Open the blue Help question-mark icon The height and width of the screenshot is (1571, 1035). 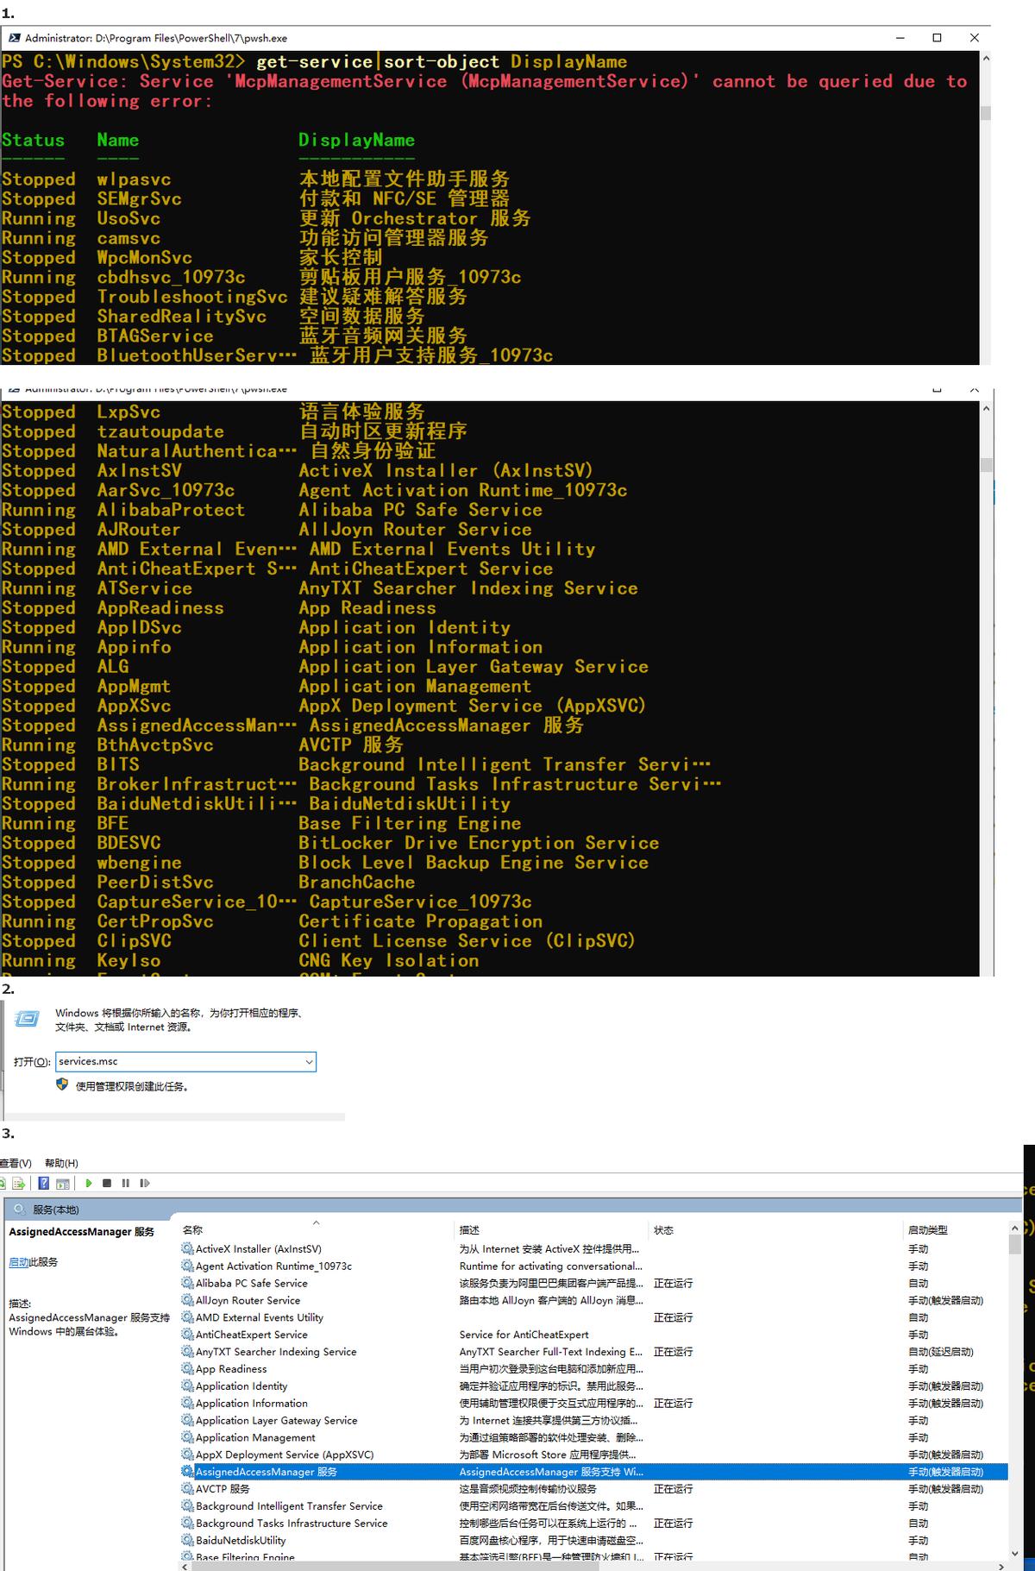[43, 1183]
